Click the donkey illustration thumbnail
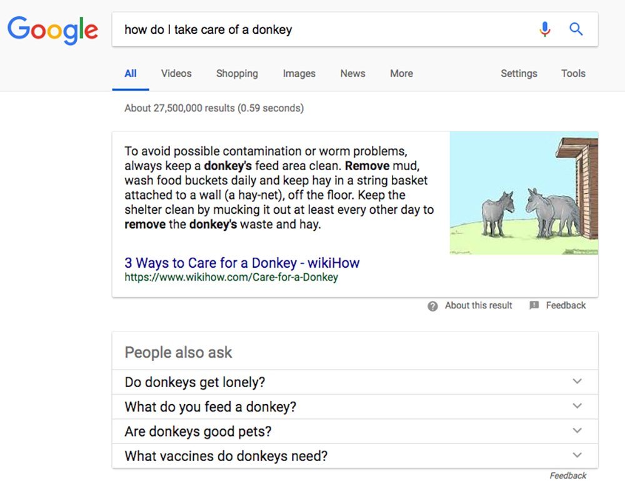 tap(524, 193)
